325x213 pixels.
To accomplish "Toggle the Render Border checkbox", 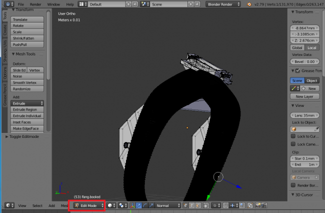I will (x=293, y=184).
